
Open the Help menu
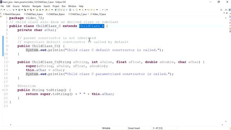tap(81, 6)
